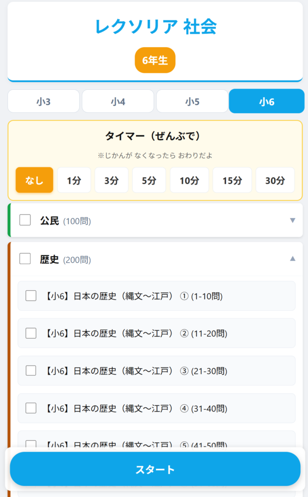Set timer to 1分
The height and width of the screenshot is (497, 308).
(74, 181)
